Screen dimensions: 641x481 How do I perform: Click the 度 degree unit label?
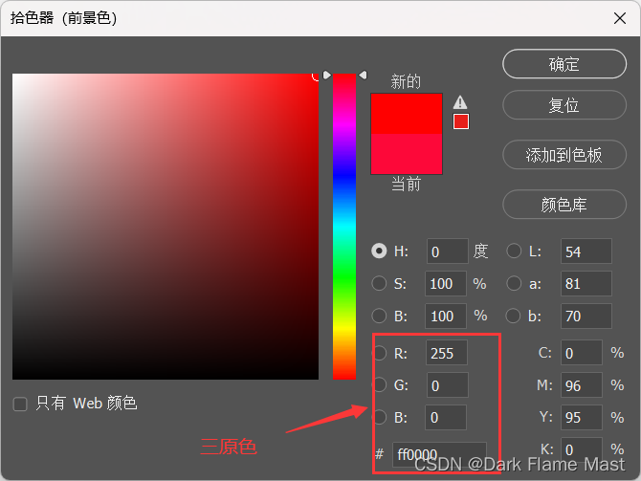(x=480, y=251)
